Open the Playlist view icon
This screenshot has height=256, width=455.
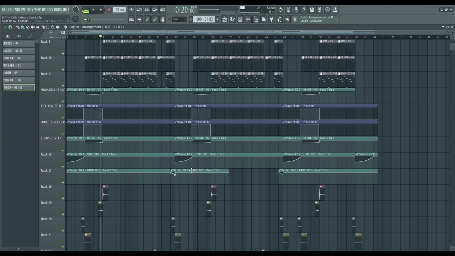point(225,20)
